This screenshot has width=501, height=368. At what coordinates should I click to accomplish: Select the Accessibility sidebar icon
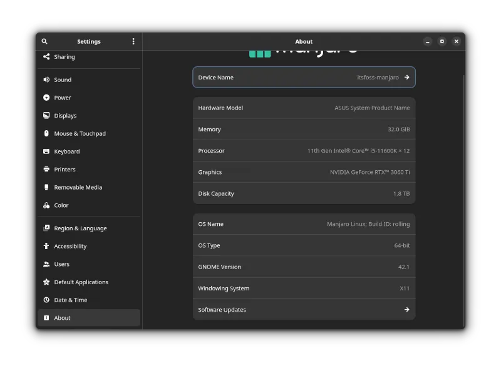[45, 246]
